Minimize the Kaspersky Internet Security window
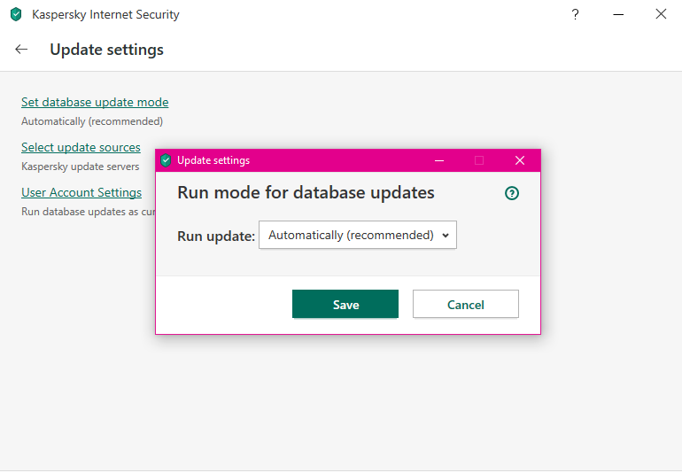Image resolution: width=682 pixels, height=473 pixels. pos(618,14)
